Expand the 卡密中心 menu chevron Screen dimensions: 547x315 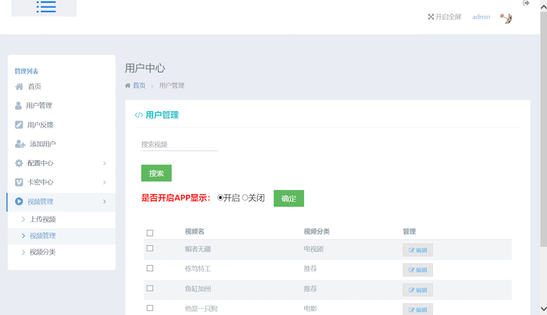click(x=104, y=182)
